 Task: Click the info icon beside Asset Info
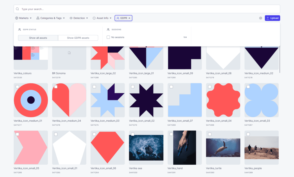[94, 18]
